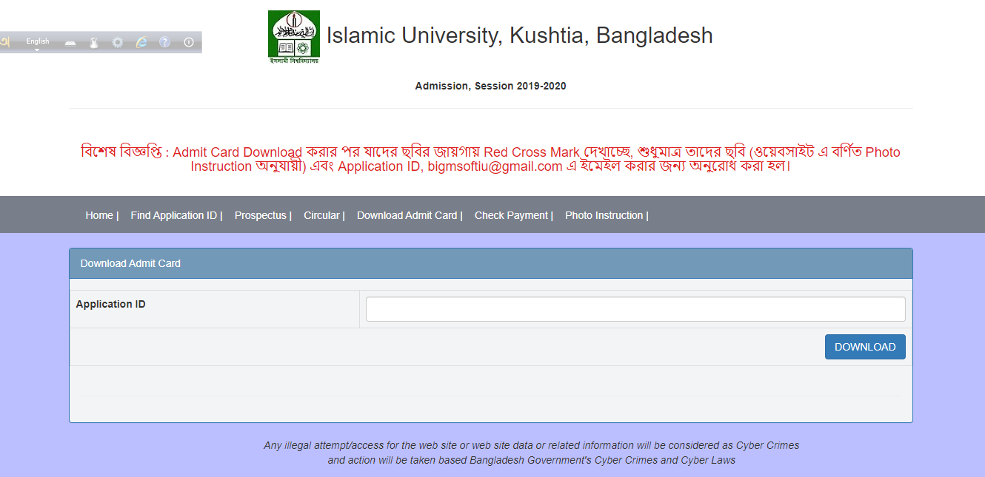
Task: Open the Photo Instruction page
Action: pyautogui.click(x=603, y=215)
